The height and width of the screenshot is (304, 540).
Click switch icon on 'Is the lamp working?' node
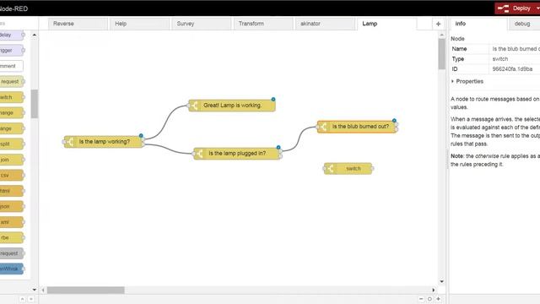[69, 142]
